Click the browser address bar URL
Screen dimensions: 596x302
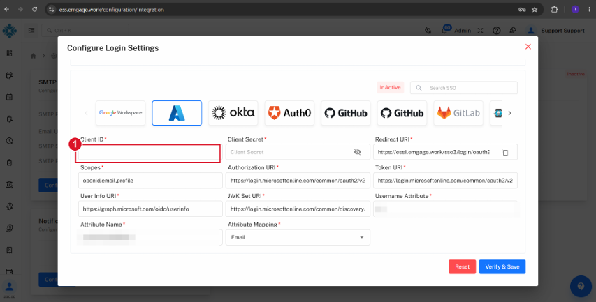[x=111, y=10]
